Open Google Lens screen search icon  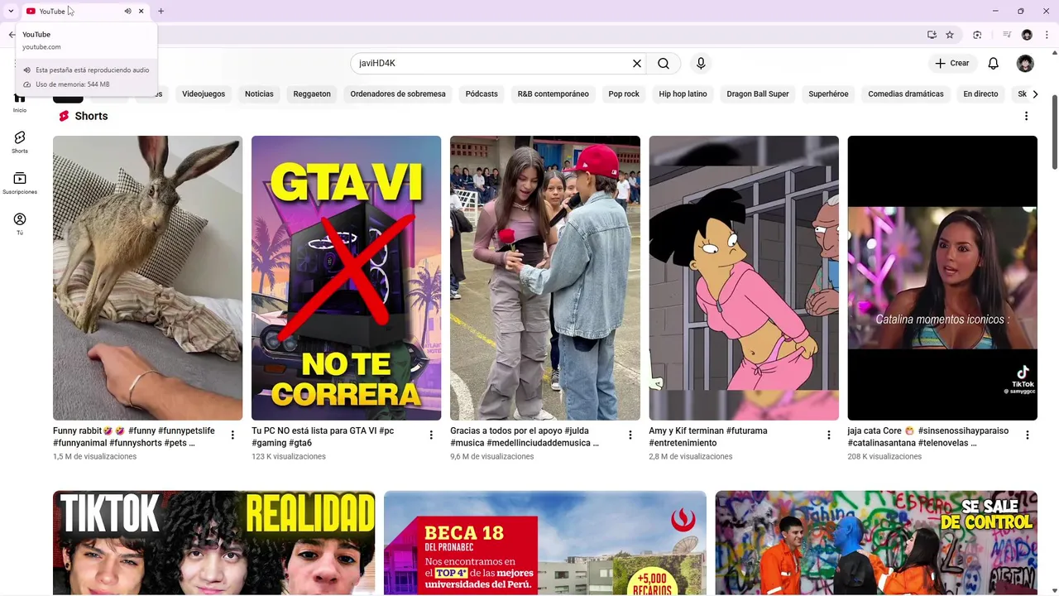click(977, 35)
